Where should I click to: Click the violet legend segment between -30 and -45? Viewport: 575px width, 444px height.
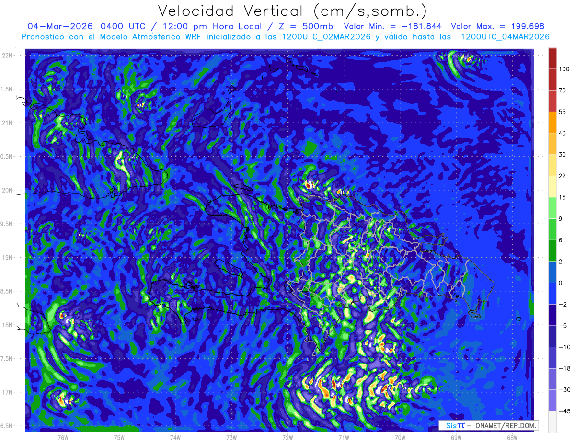(x=552, y=400)
